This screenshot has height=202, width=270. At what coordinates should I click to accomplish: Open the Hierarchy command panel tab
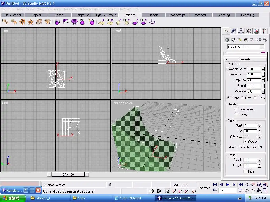pyautogui.click(x=241, y=31)
